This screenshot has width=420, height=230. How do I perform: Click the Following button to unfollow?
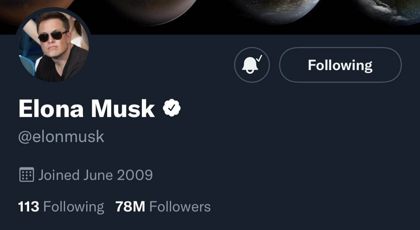(340, 65)
